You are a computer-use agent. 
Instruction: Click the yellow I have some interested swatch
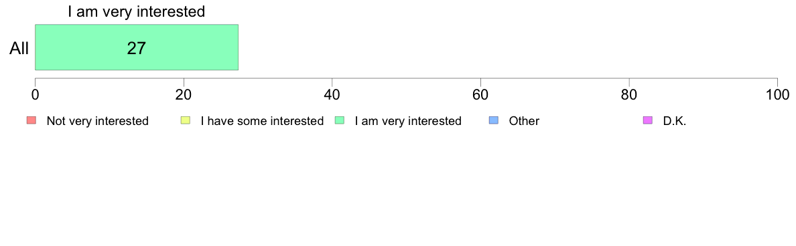click(x=186, y=120)
